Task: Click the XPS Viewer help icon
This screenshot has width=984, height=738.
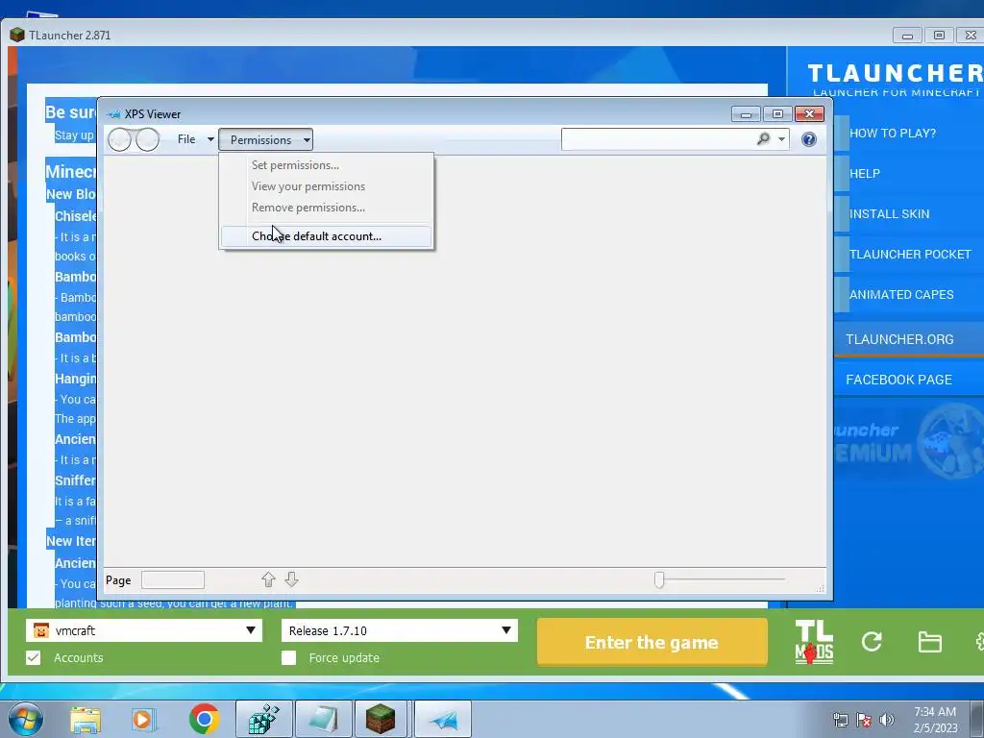Action: tap(809, 139)
